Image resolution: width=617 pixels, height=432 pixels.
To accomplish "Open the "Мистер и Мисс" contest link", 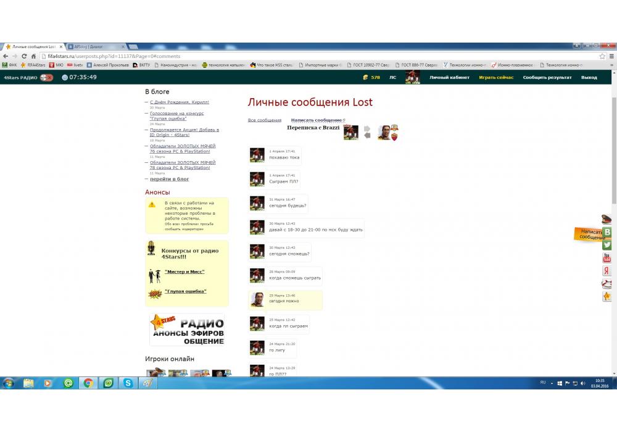I will (184, 272).
